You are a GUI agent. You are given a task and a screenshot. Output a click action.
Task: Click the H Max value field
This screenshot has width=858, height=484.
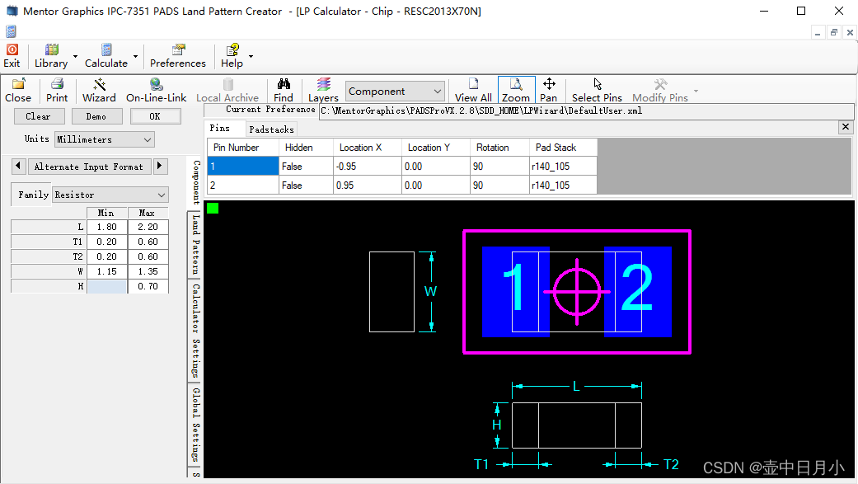coord(148,286)
